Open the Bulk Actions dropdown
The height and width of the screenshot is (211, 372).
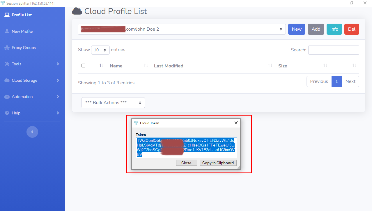[113, 103]
